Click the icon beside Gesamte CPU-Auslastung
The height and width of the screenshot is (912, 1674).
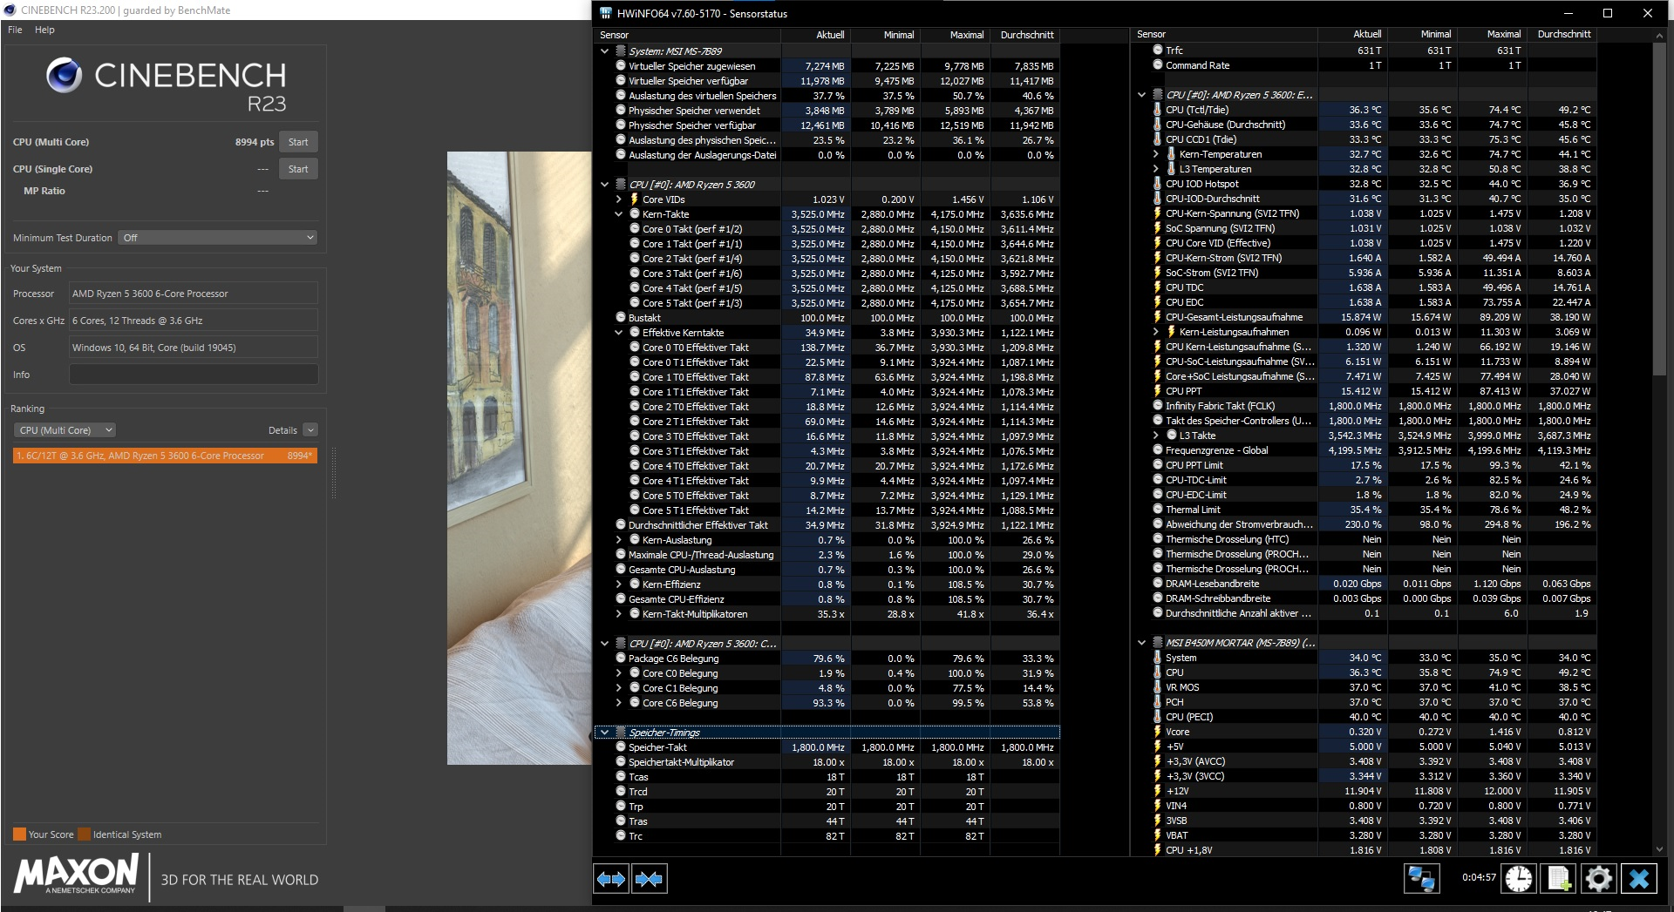pyautogui.click(x=621, y=570)
